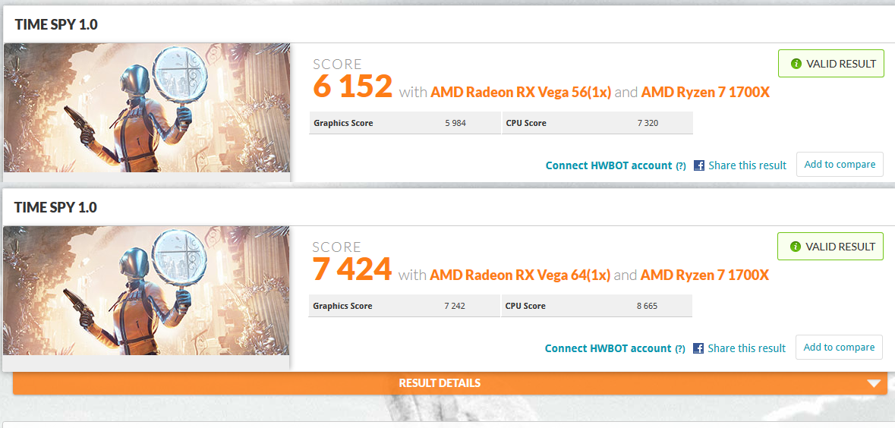Expand the Result Details arrow
The image size is (895, 428).
tap(874, 383)
